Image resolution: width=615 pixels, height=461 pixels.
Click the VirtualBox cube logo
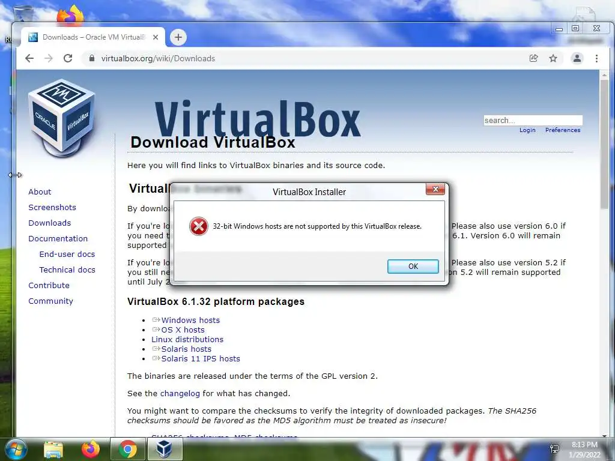coord(62,118)
